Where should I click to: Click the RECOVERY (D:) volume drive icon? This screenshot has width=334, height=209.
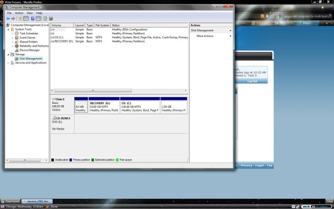point(53,41)
